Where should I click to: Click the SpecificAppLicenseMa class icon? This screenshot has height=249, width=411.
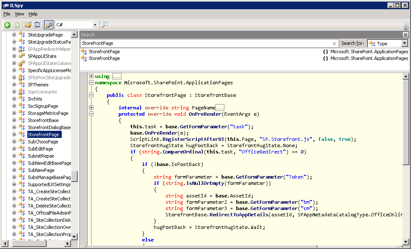[22, 70]
